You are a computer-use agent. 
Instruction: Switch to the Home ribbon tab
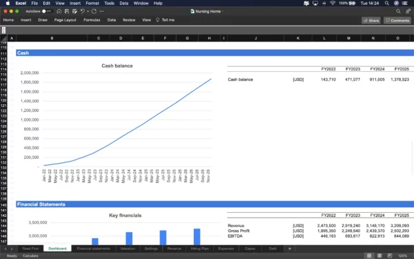coord(8,20)
